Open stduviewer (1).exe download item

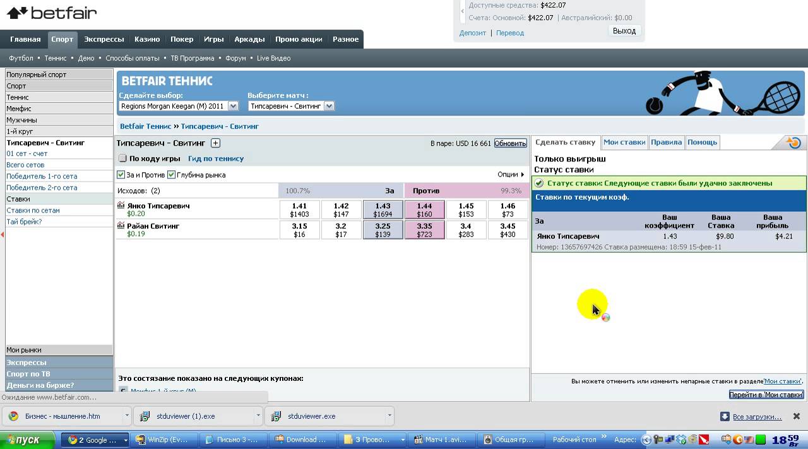pyautogui.click(x=194, y=416)
